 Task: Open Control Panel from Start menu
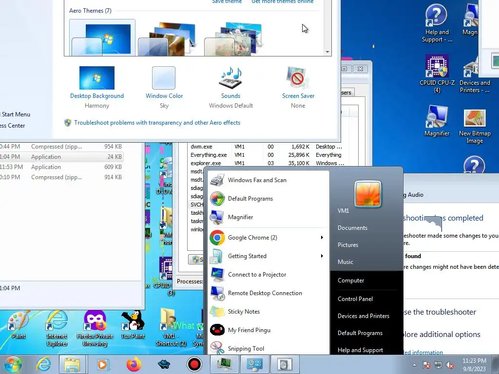tap(355, 299)
